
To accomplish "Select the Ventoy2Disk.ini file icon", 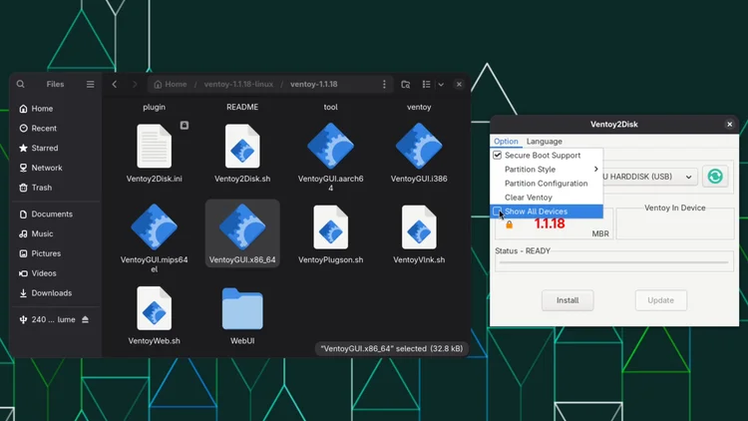I will tap(154, 146).
